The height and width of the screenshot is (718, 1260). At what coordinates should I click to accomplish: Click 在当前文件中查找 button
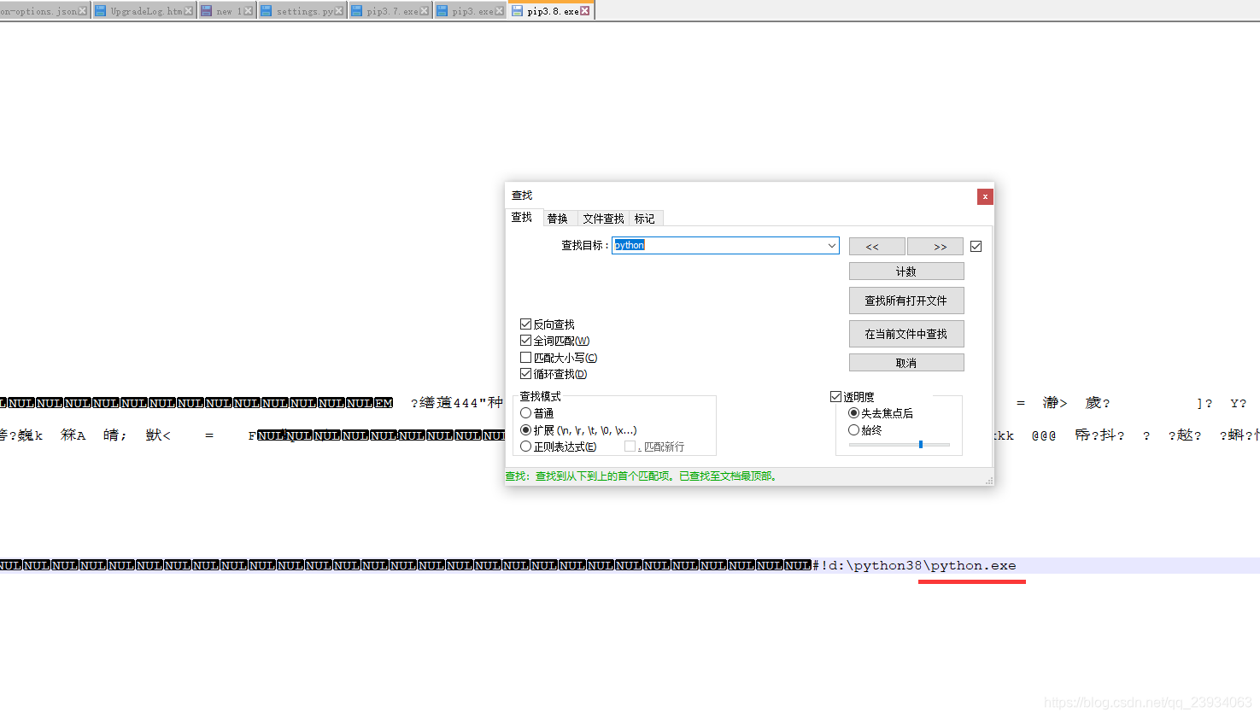pyautogui.click(x=906, y=334)
